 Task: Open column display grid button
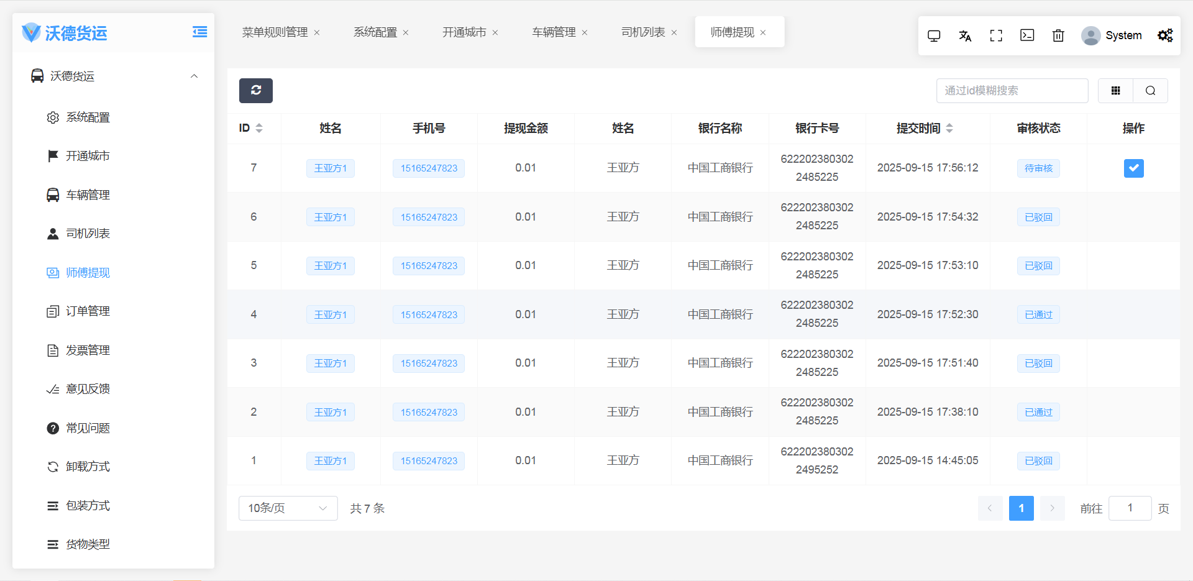1115,91
